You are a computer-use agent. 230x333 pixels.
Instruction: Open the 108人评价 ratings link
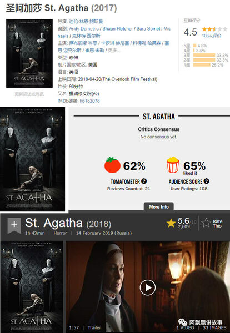pyautogui.click(x=211, y=36)
